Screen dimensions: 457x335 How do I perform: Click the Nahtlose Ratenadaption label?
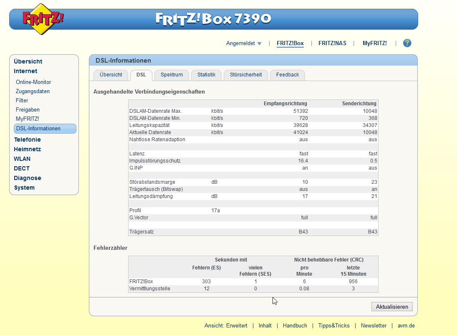click(157, 140)
